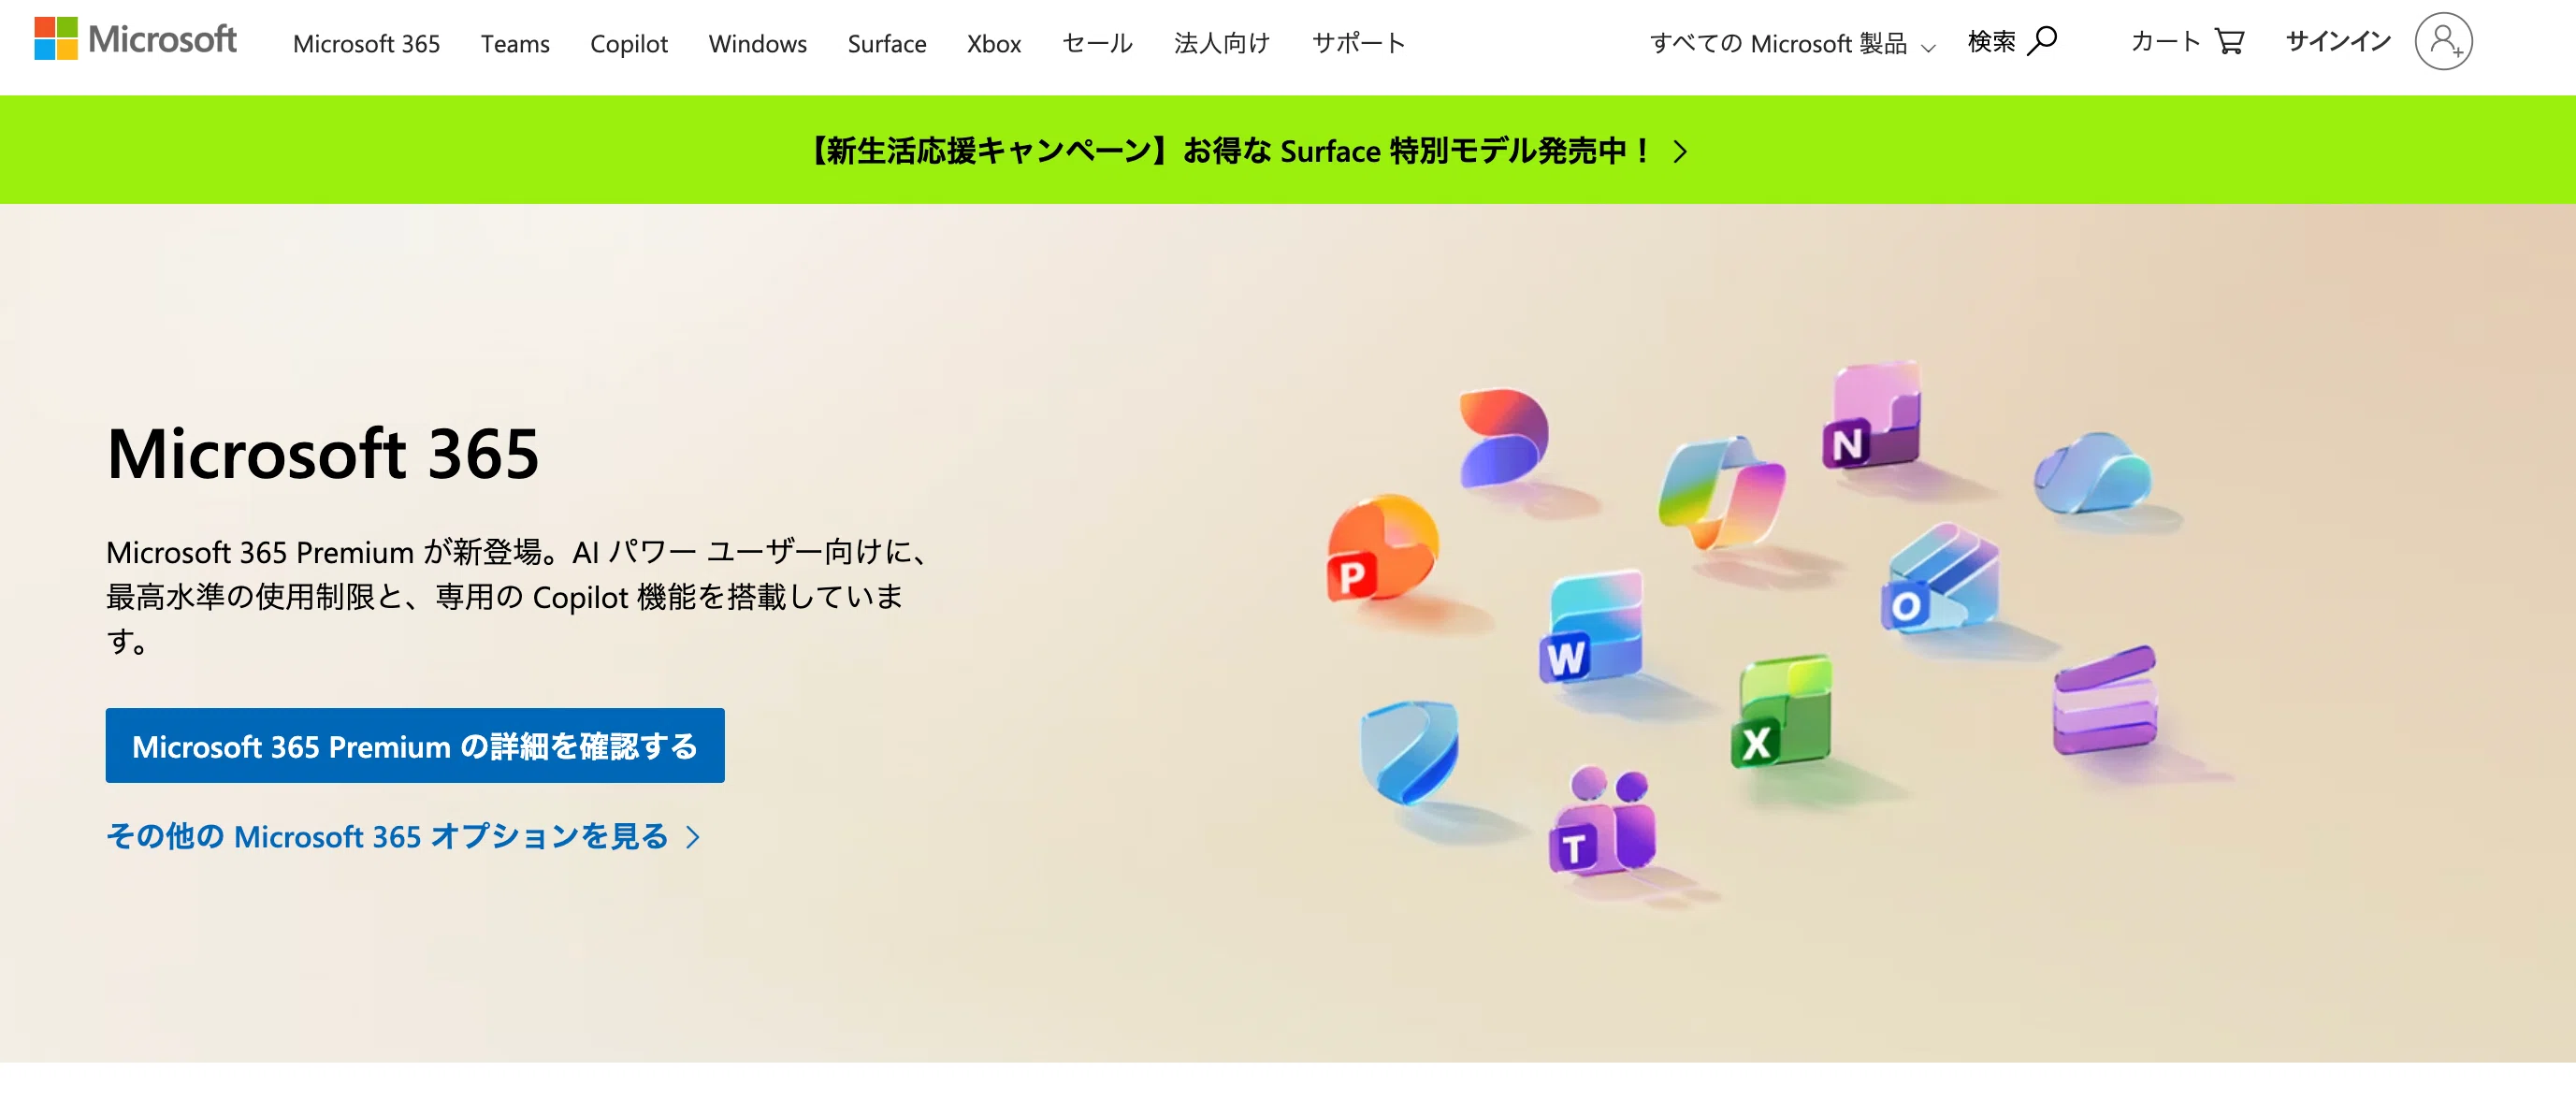The width and height of the screenshot is (2576, 1100).
Task: Click the OneNote app icon
Action: tap(1872, 415)
